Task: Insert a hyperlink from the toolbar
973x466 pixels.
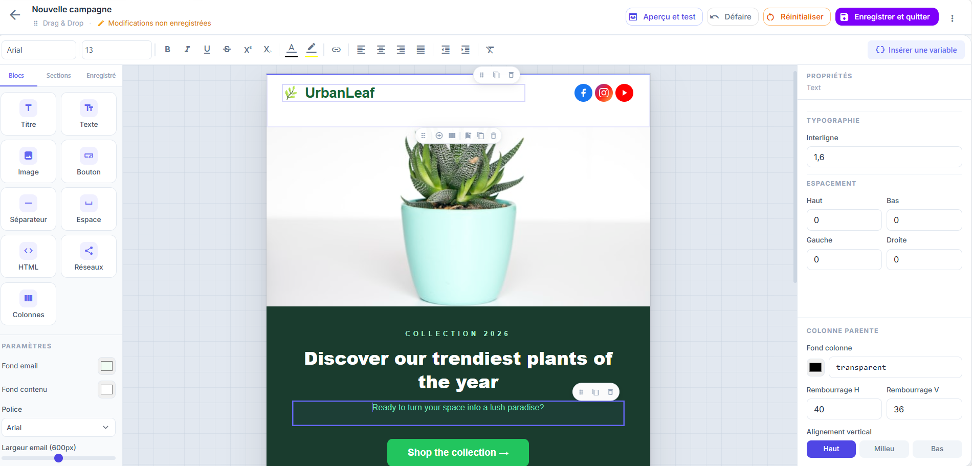Action: tap(336, 50)
